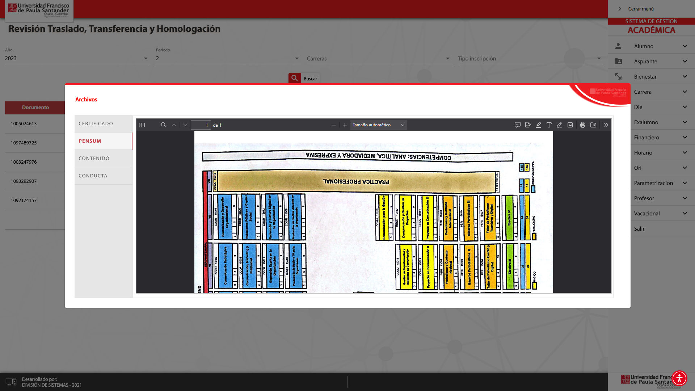Click the Salir menu link
The width and height of the screenshot is (695, 391).
(639, 228)
